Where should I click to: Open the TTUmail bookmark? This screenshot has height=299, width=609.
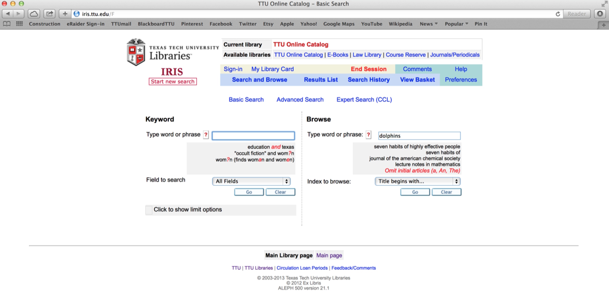(121, 24)
